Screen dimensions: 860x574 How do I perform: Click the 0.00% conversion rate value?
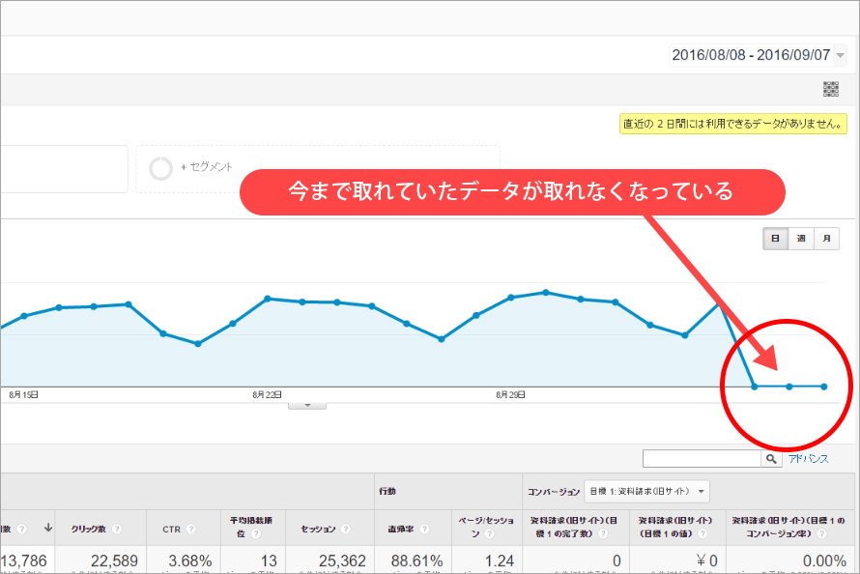(824, 560)
